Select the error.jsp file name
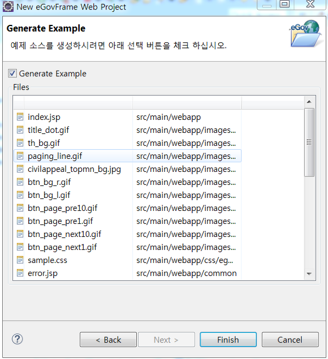The width and height of the screenshot is (328, 359). tap(42, 274)
